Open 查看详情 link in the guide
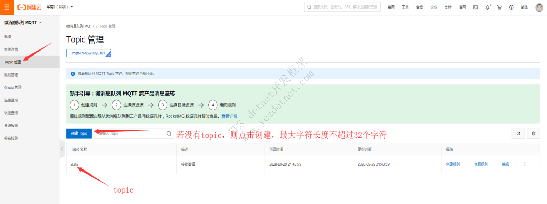 [x=229, y=116]
